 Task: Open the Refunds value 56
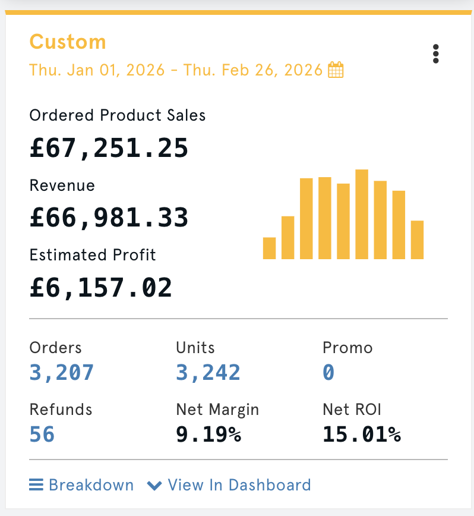[42, 434]
